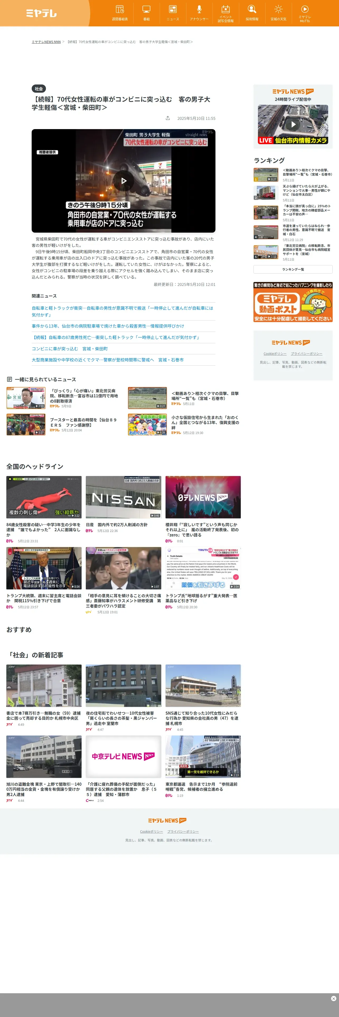Open ranking item 1 bear sighting thumbnail
Screen dimensions: 339x1017
click(266, 175)
